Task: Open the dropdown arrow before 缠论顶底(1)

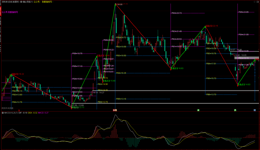Action: tap(21, 2)
